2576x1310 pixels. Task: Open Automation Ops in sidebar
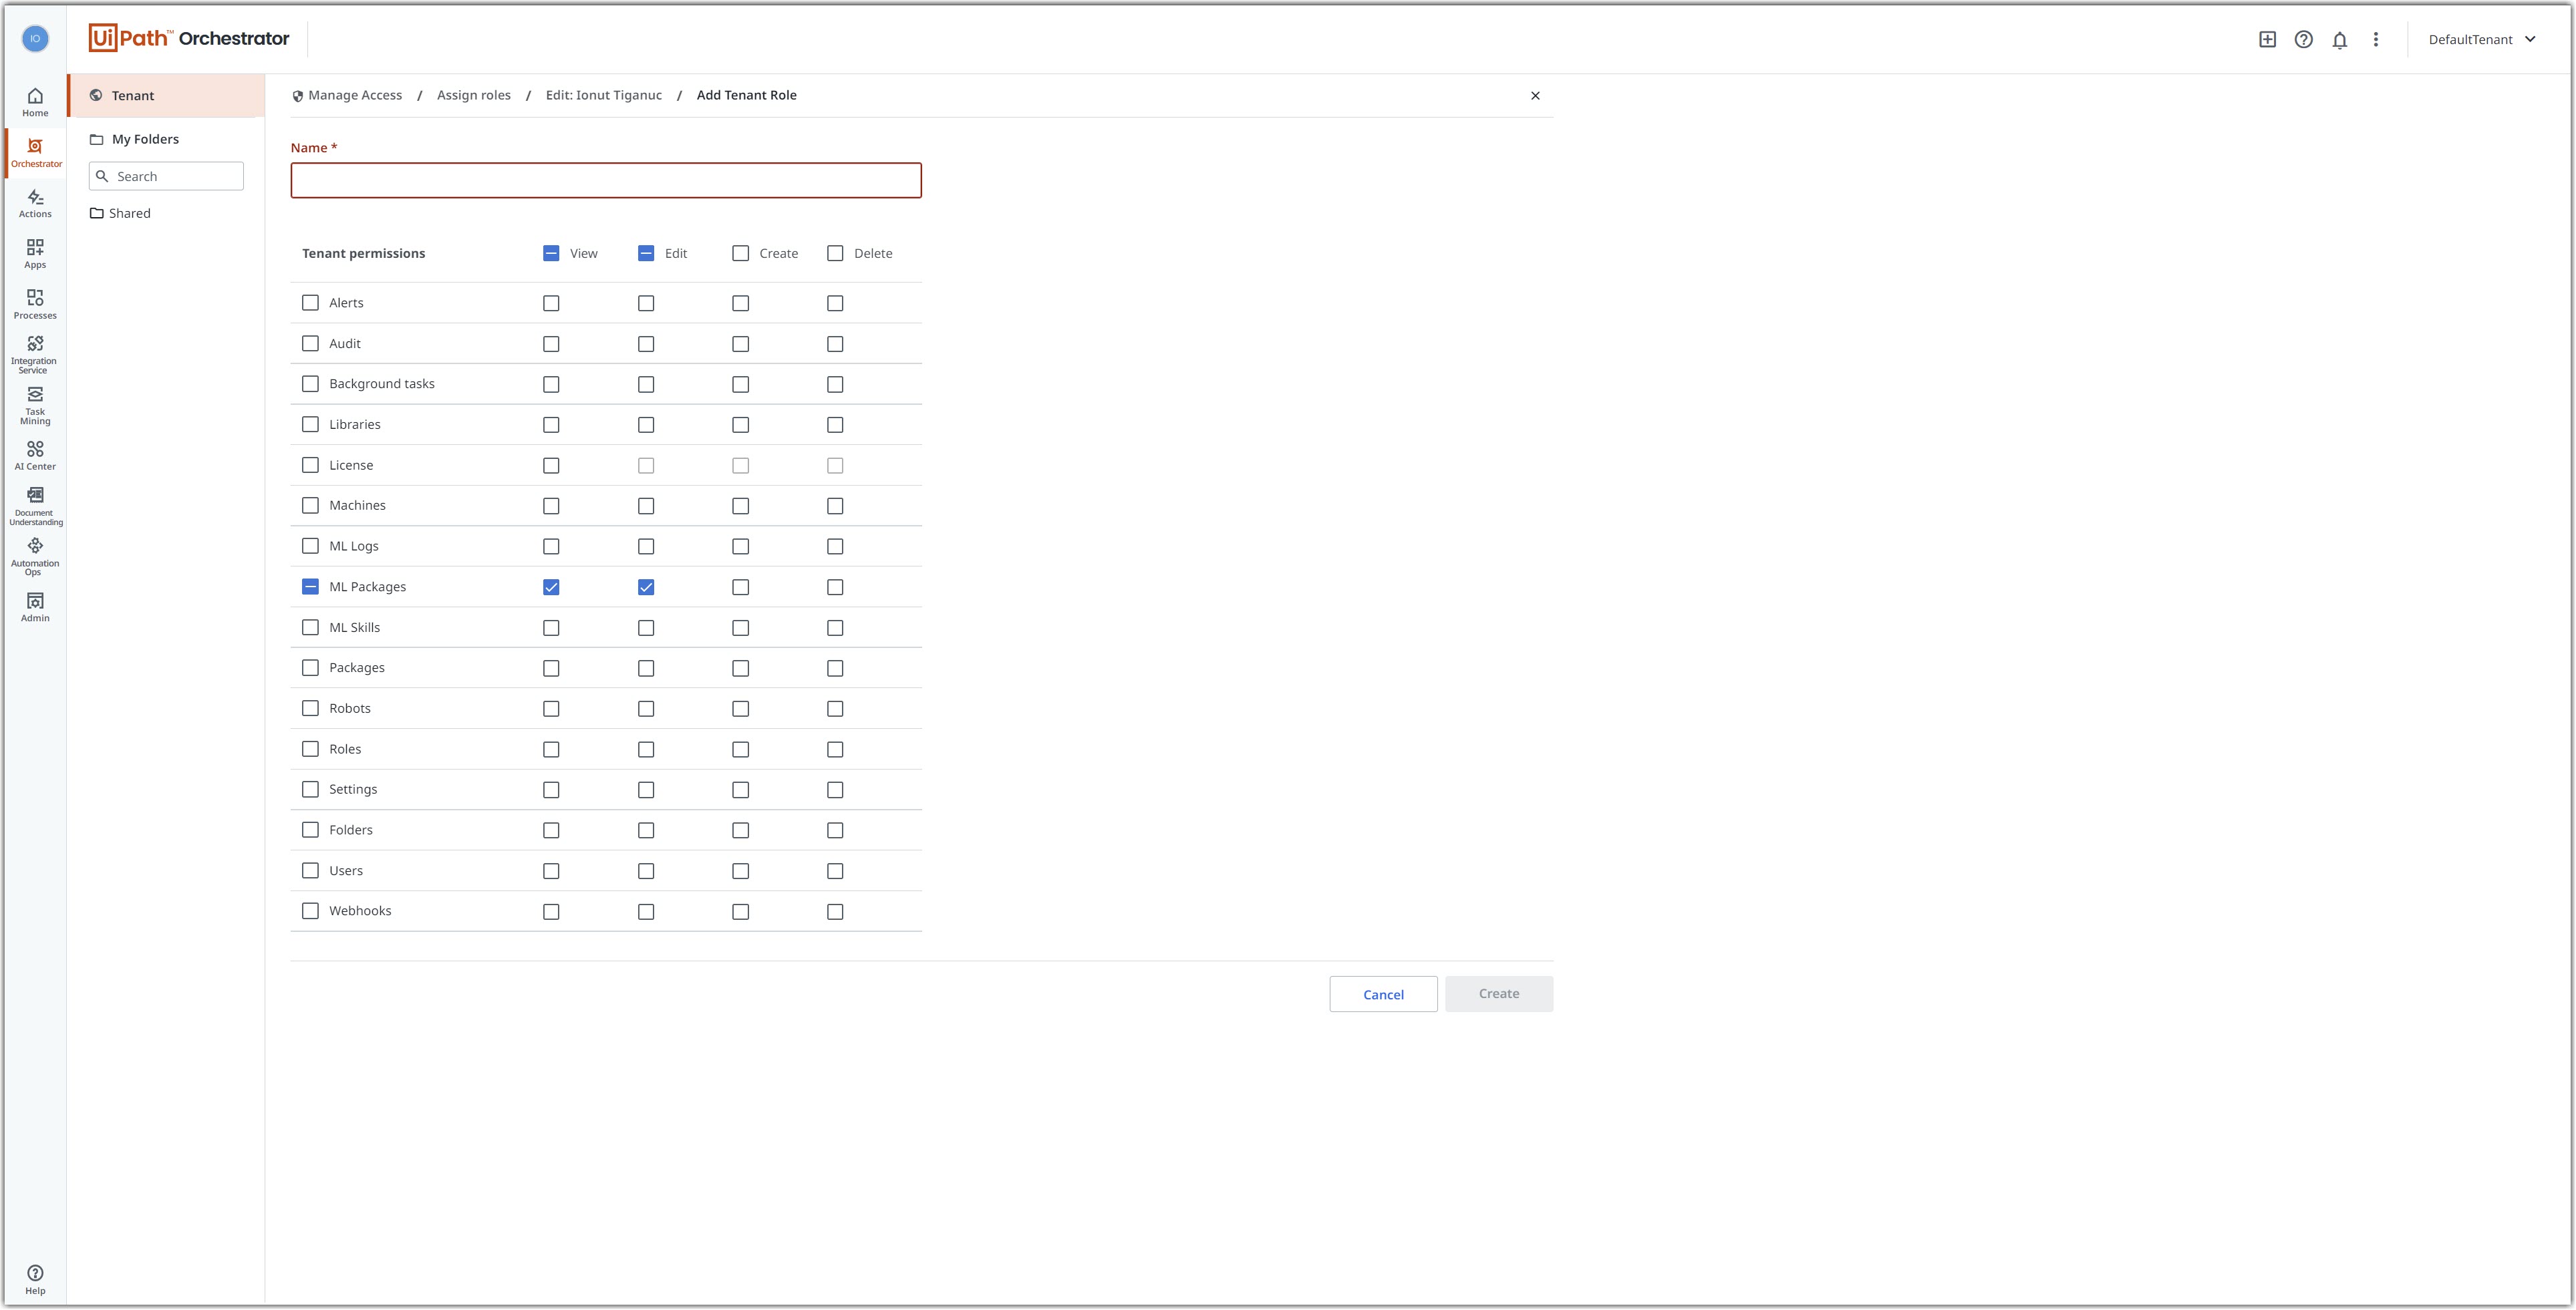(x=35, y=556)
